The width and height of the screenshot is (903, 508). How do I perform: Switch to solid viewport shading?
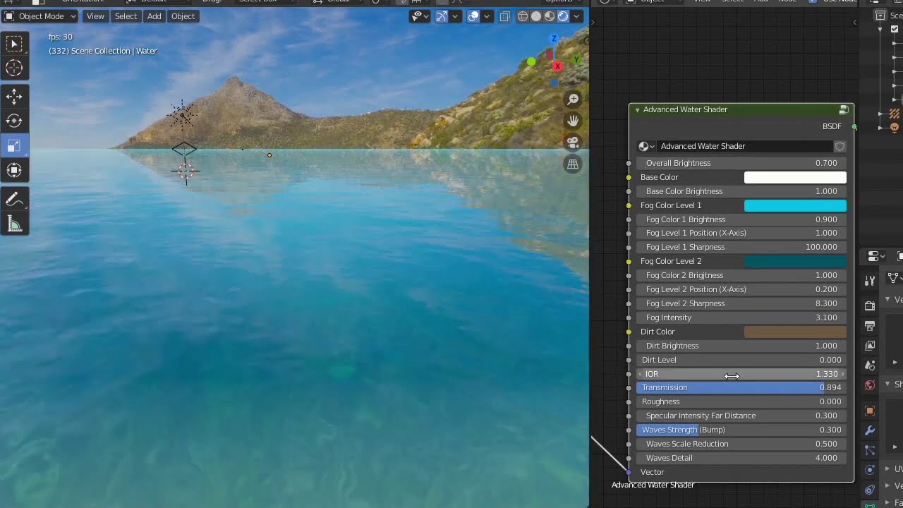coord(536,16)
